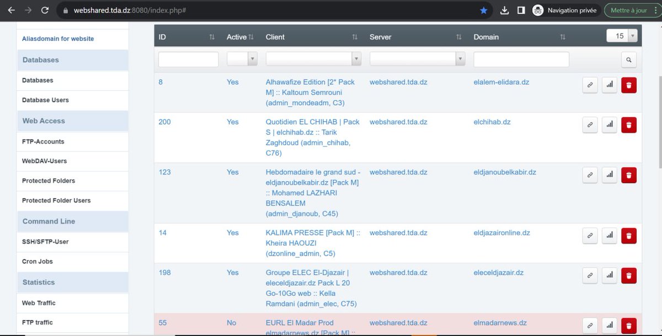The width and height of the screenshot is (662, 336).
Task: Open link icon for eleceldjazair.dz
Action: click(x=590, y=275)
